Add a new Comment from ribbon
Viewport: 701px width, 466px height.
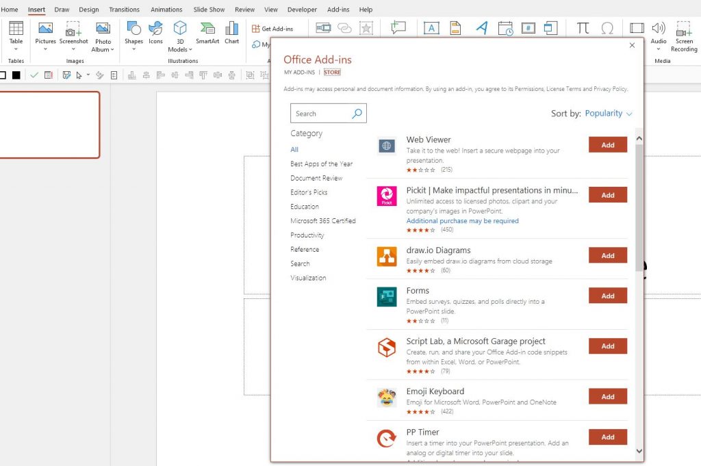pos(398,27)
